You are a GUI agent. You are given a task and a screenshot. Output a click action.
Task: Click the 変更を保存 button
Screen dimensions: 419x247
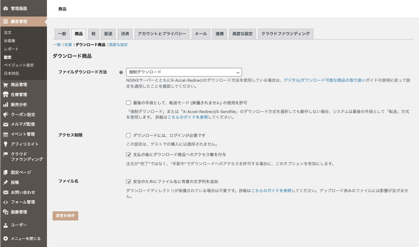tap(66, 216)
